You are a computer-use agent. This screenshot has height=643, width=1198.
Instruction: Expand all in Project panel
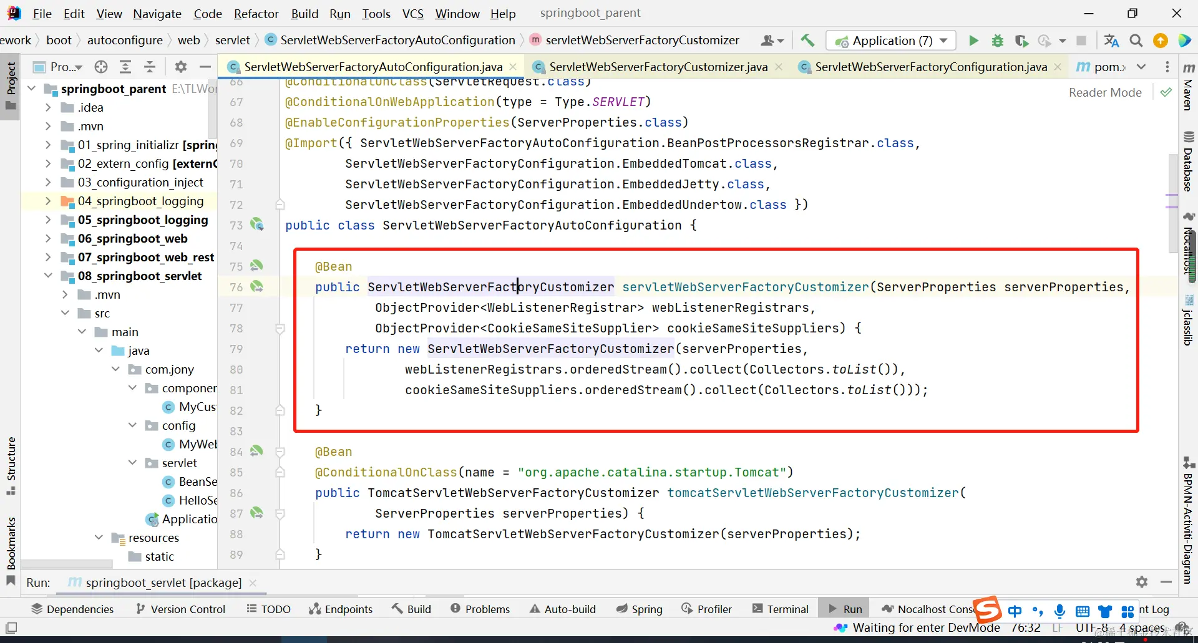pyautogui.click(x=125, y=67)
